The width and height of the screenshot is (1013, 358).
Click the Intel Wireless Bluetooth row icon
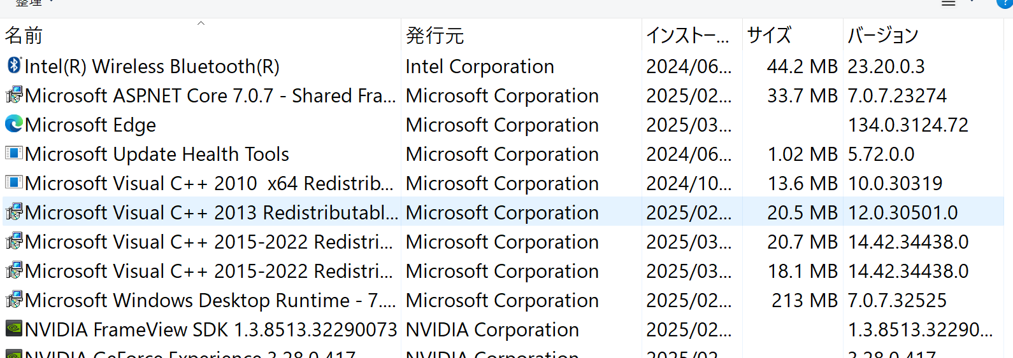[14, 65]
